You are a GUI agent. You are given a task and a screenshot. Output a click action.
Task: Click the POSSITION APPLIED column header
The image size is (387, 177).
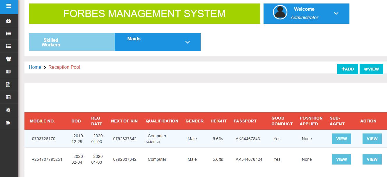tap(311, 121)
